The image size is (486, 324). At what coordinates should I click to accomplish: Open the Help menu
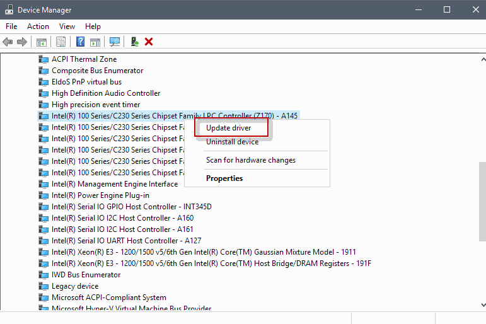[93, 26]
